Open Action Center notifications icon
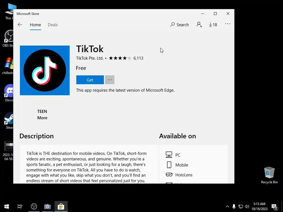The height and width of the screenshot is (212, 283). [274, 206]
